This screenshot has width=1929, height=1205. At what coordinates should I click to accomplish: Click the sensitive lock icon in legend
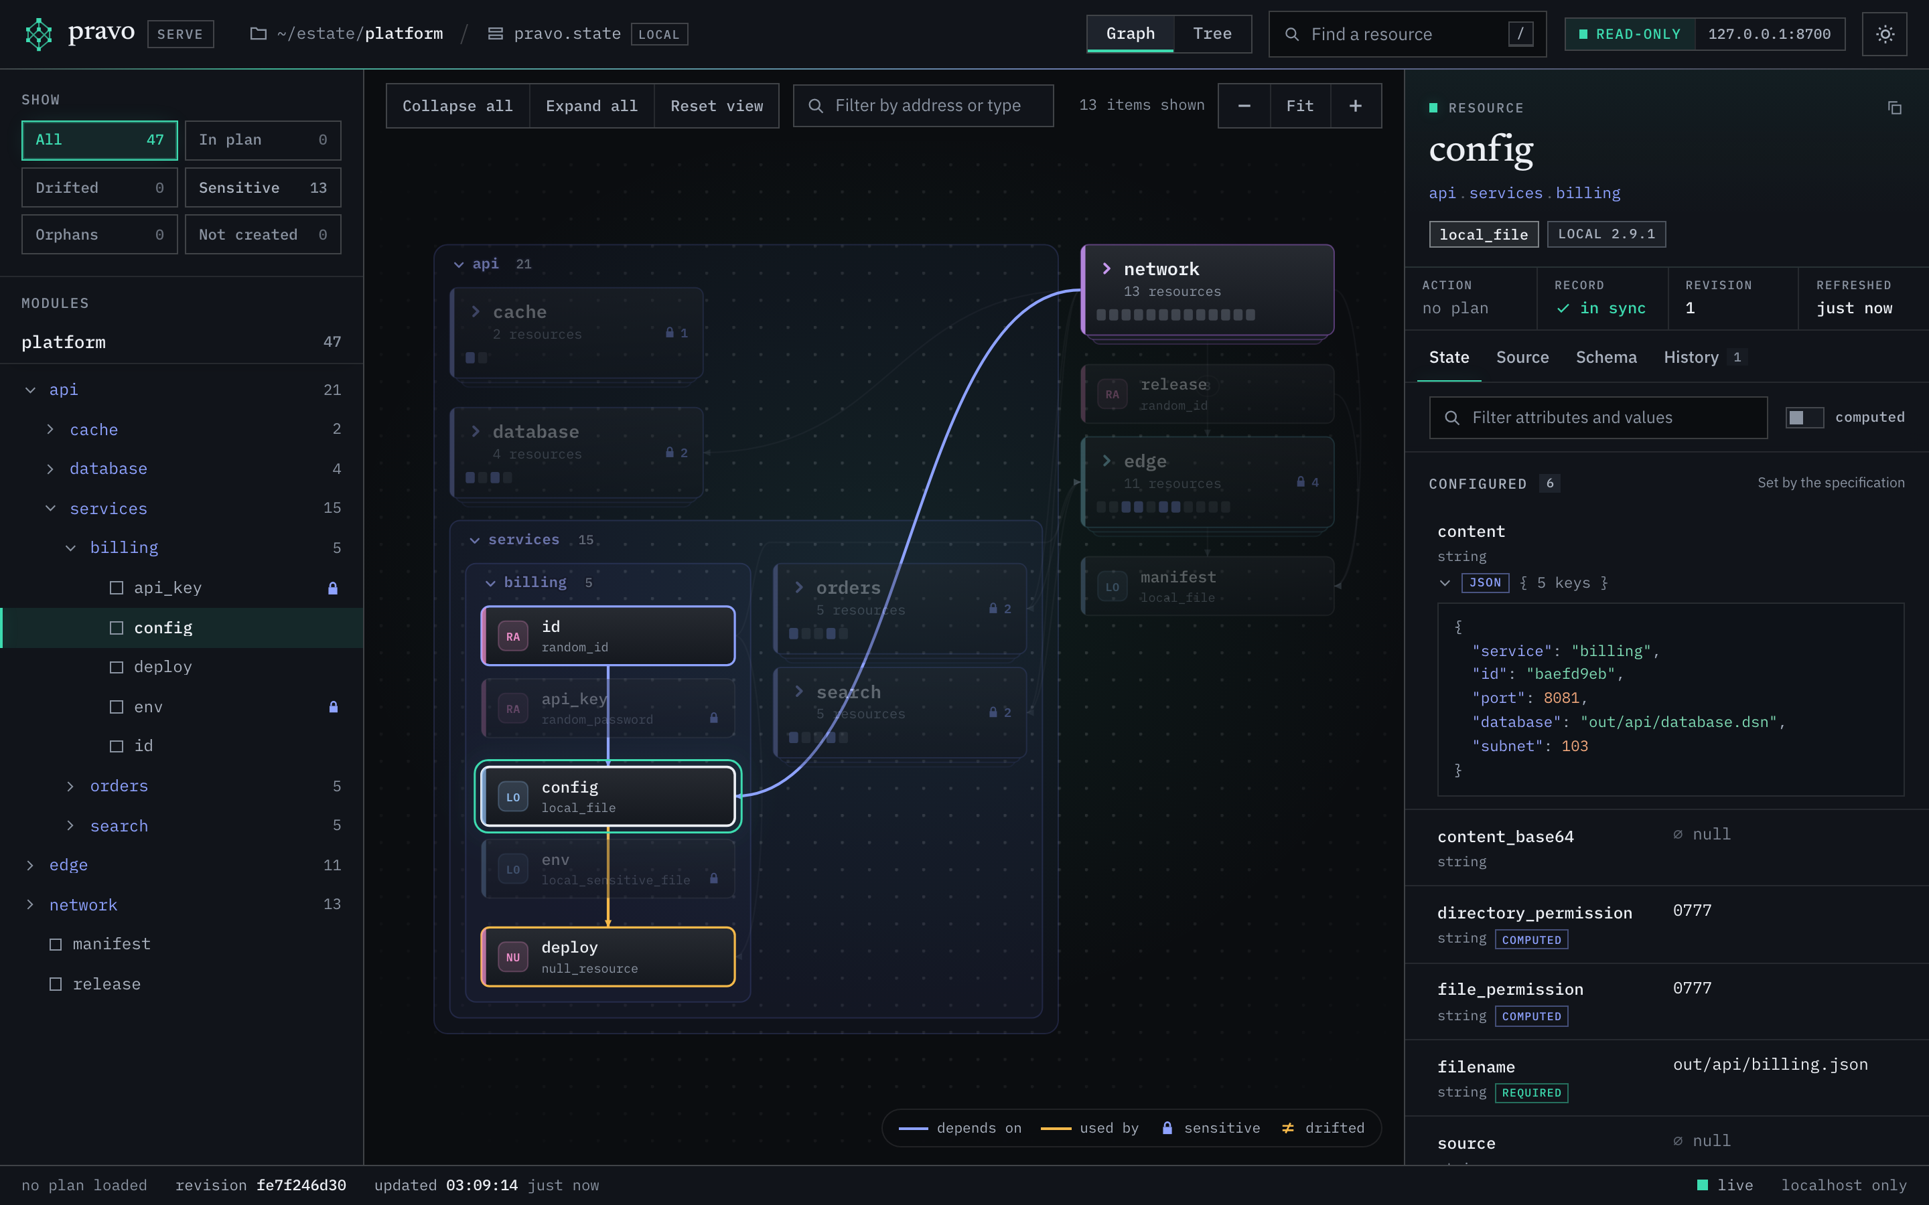(x=1167, y=1128)
